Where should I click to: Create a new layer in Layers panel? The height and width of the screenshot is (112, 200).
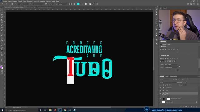coord(194,107)
